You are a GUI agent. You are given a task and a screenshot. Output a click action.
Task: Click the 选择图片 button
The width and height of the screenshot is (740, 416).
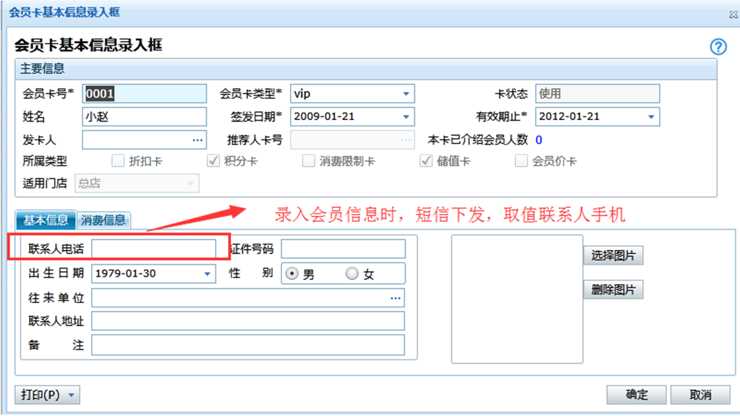tap(613, 256)
